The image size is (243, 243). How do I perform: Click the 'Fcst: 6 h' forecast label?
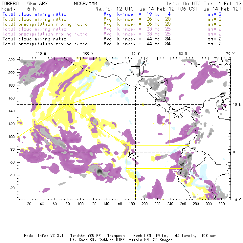(x=18, y=9)
